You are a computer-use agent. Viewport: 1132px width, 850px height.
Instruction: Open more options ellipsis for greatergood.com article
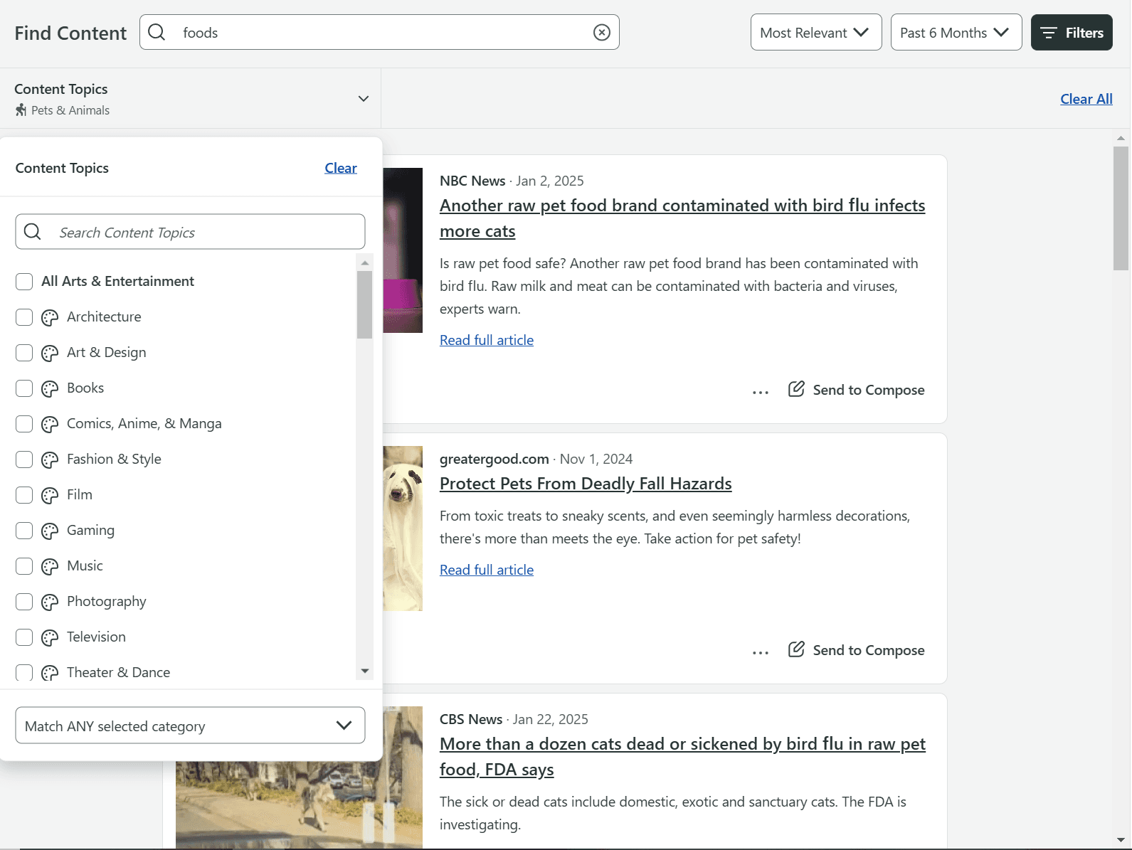click(760, 652)
